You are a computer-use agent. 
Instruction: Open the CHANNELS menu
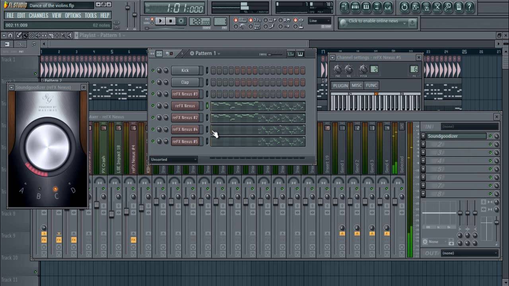tap(39, 15)
